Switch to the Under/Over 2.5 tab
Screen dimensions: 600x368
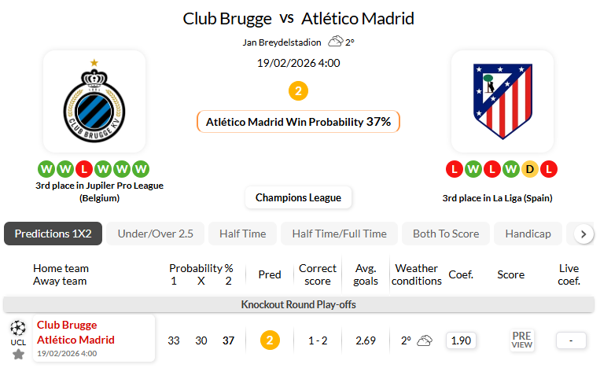pyautogui.click(x=155, y=234)
